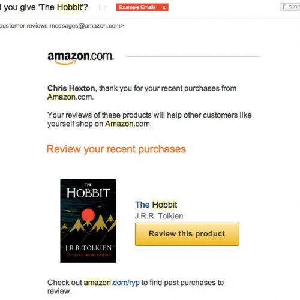Viewport: 300px width, 300px height.
Task: Click the Review your recent purchases heading
Action: 116,149
